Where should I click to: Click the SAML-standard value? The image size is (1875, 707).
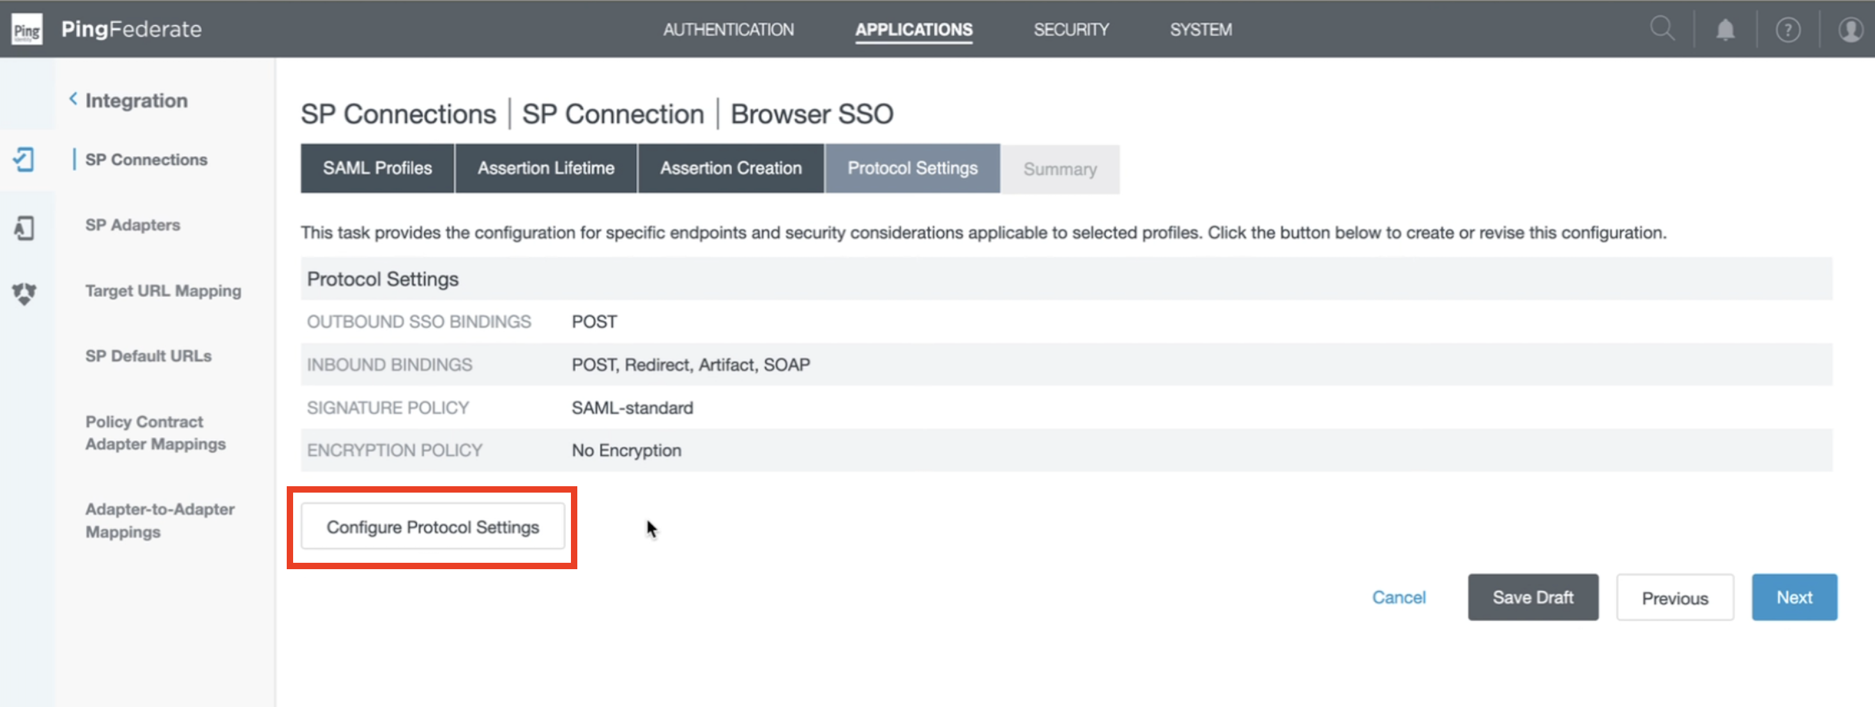[x=632, y=407]
